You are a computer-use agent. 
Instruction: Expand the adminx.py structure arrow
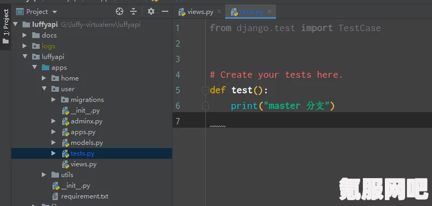point(54,121)
